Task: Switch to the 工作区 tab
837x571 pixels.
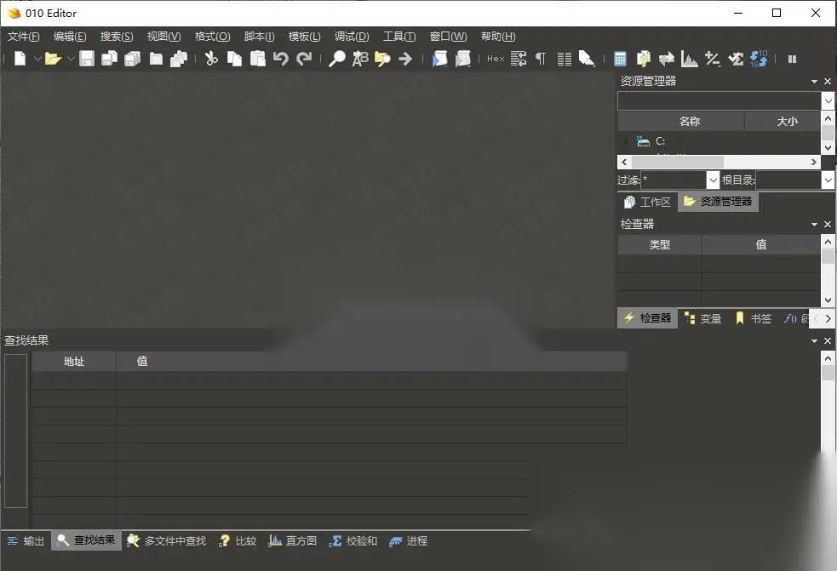Action: pos(647,202)
